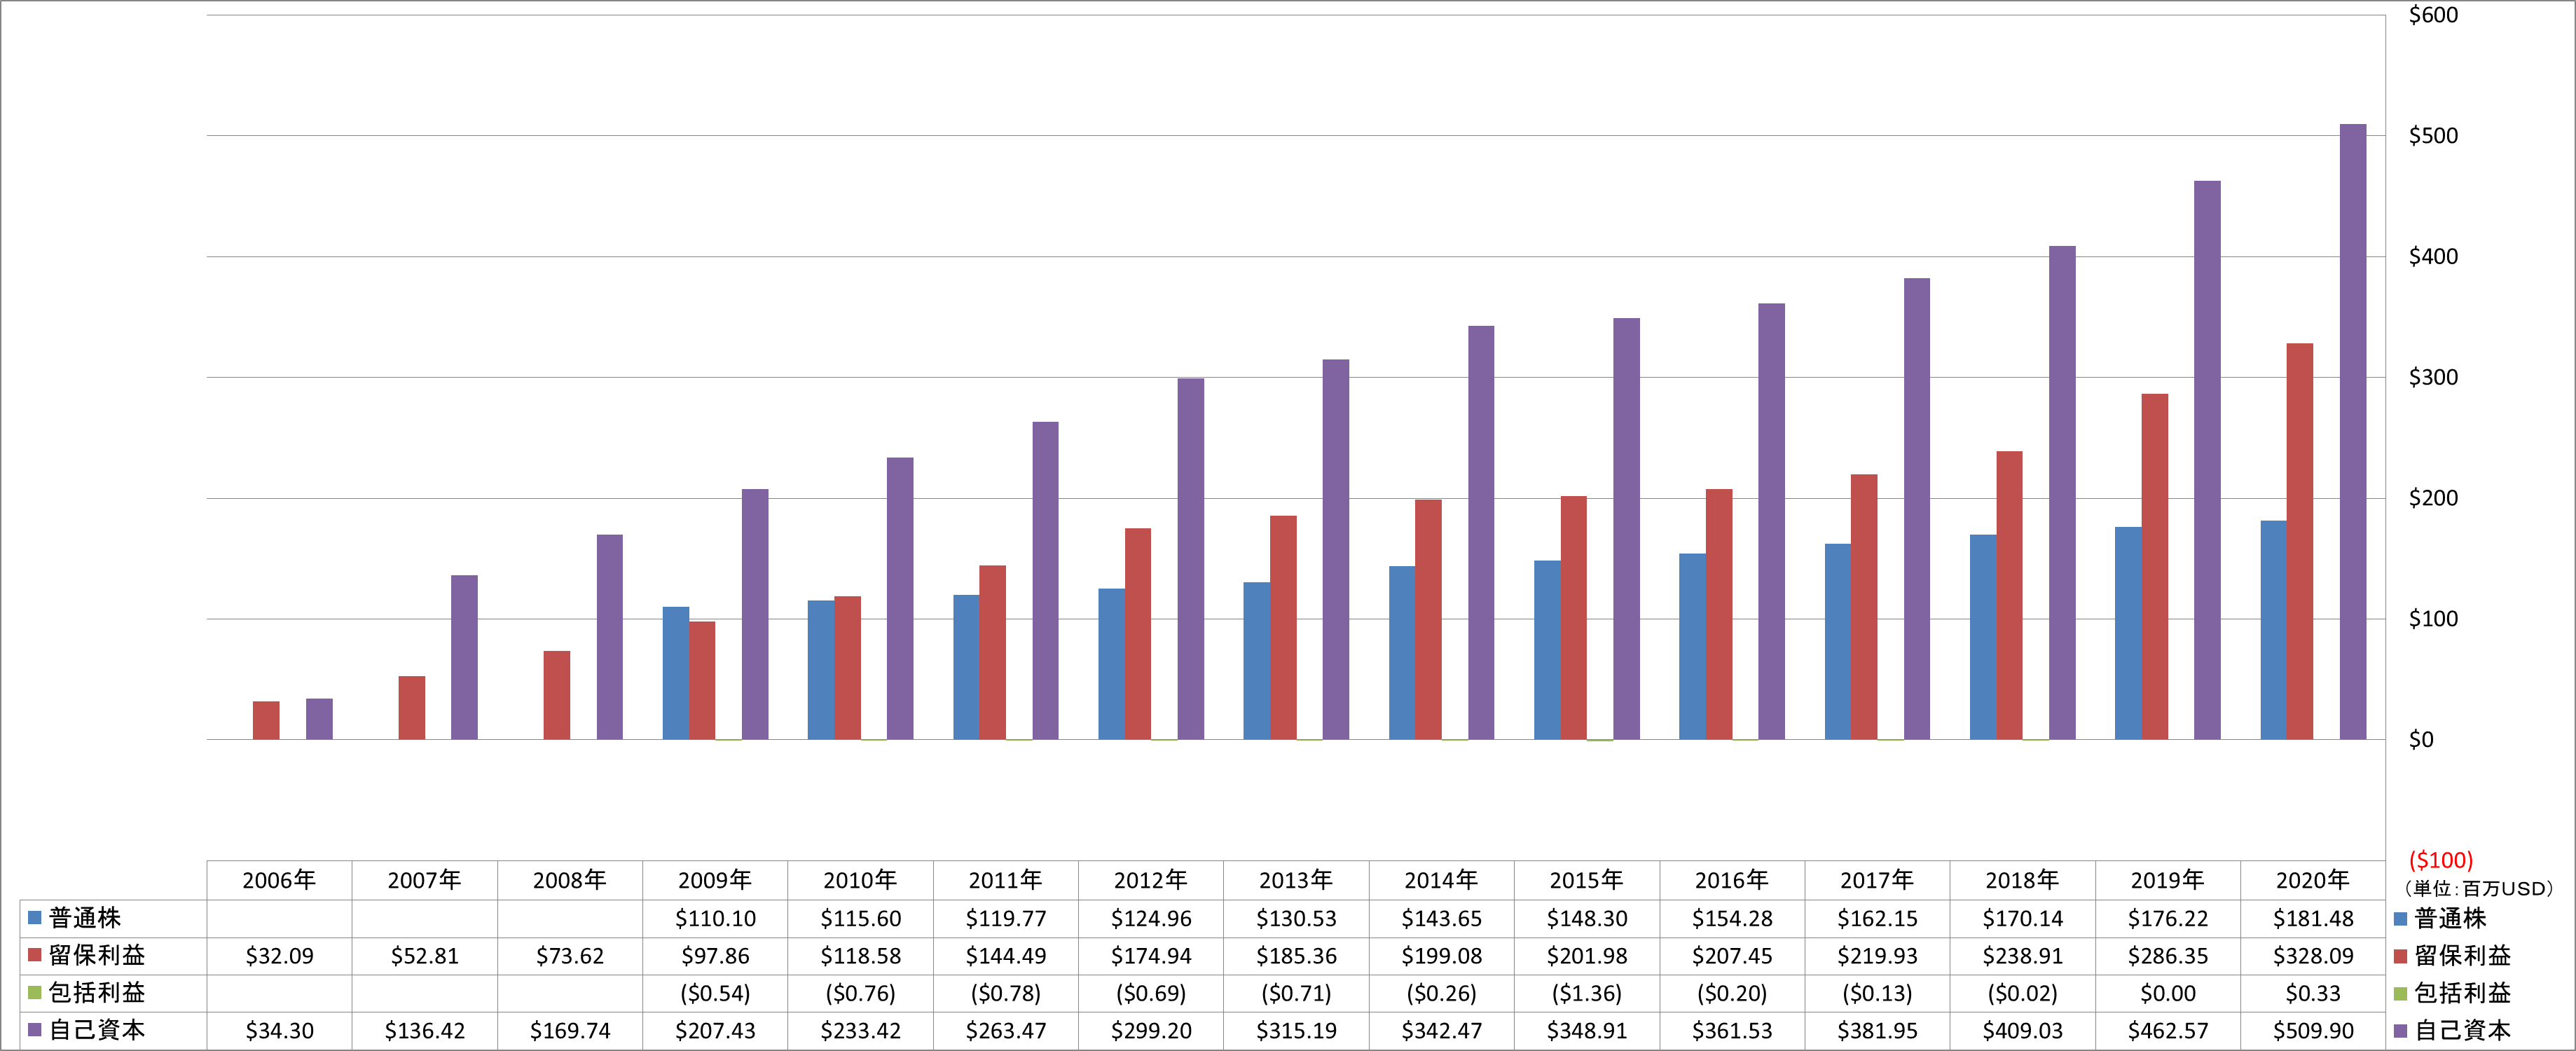2576x1051 pixels.
Task: Click the red 留保利益 legend marker on the left
Action: (34, 955)
